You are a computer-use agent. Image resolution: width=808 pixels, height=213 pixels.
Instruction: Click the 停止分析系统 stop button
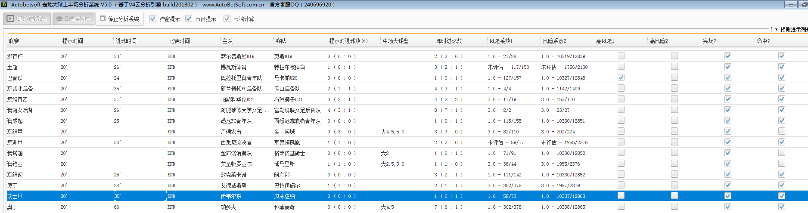click(x=119, y=19)
